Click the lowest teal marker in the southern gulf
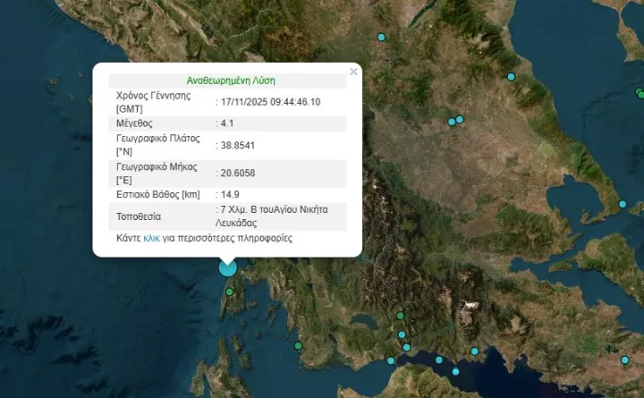This screenshot has height=398, width=644. 455,371
